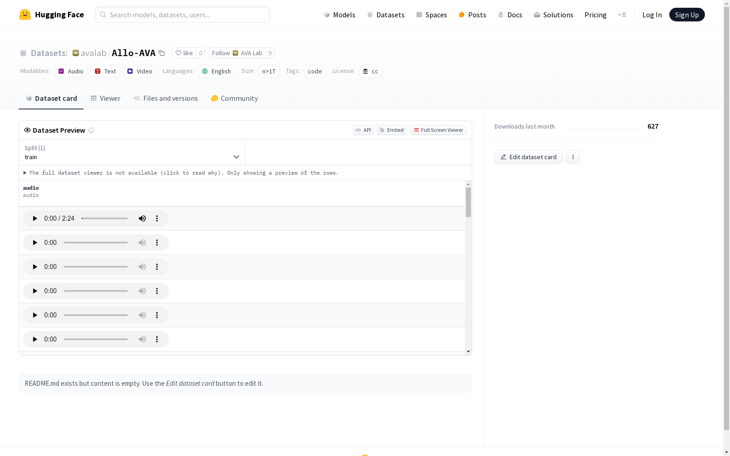Viewport: 730px width, 456px height.
Task: Open more options on the fifth audio player
Action: [157, 315]
